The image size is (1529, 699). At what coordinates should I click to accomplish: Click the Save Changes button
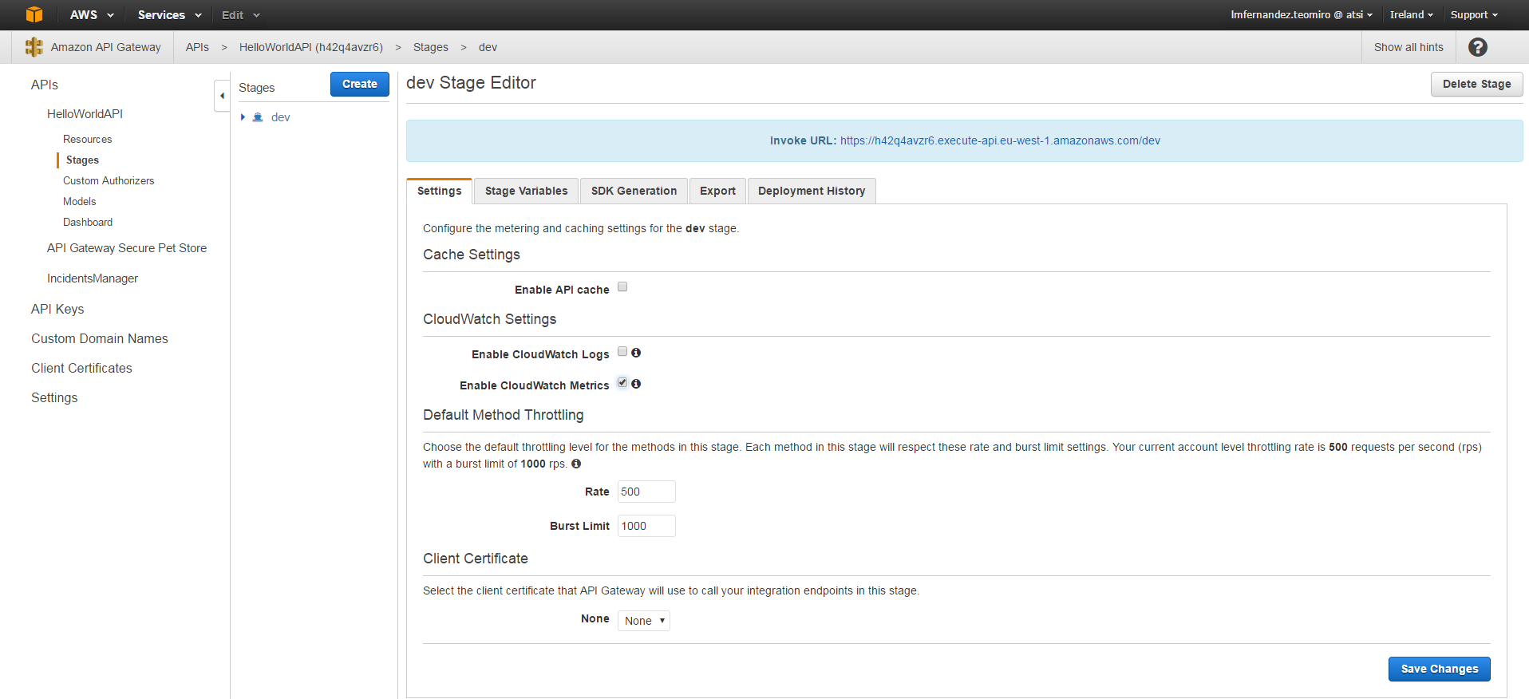1440,669
